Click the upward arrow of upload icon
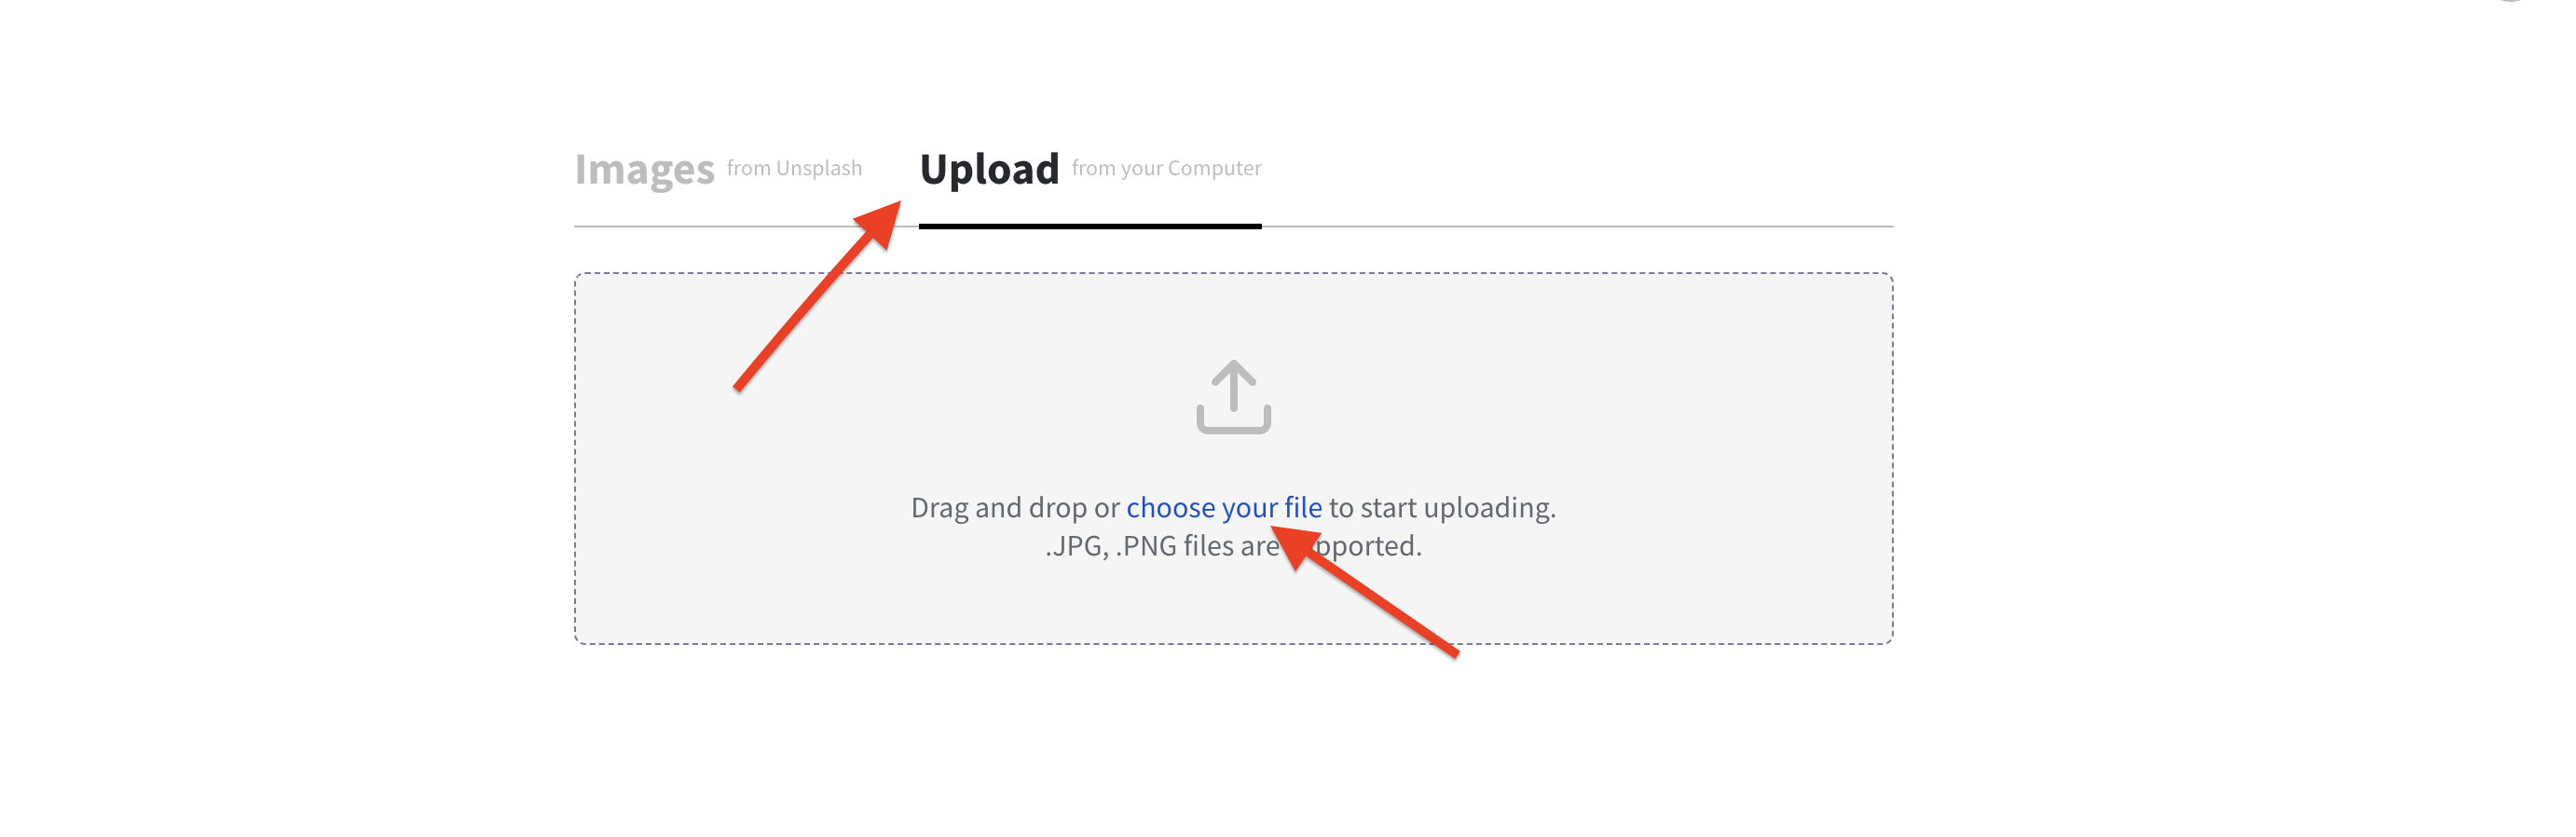Image resolution: width=2576 pixels, height=837 pixels. (1233, 385)
